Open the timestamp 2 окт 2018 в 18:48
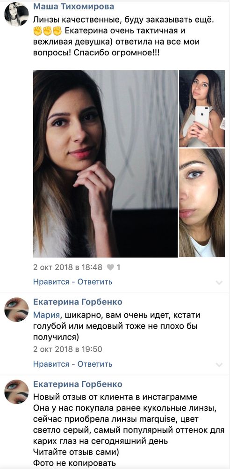Image resolution: width=230 pixels, height=469 pixels. coord(68,267)
